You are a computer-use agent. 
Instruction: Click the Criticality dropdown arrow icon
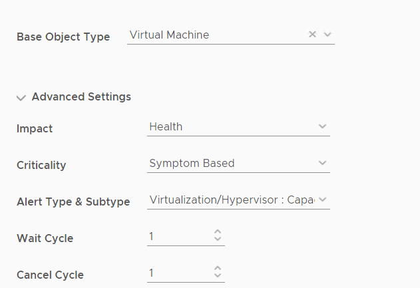pos(322,163)
